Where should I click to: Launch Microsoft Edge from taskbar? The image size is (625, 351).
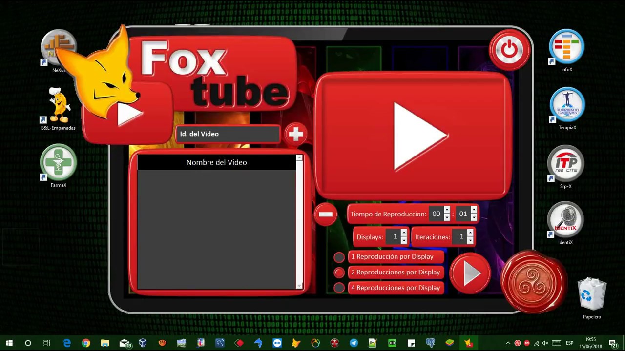point(67,343)
